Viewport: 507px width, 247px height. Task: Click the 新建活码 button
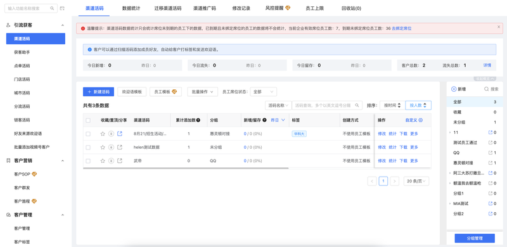point(98,92)
